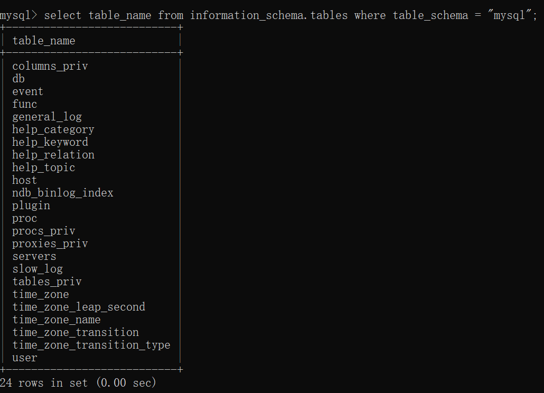Click the general_log row

point(47,117)
